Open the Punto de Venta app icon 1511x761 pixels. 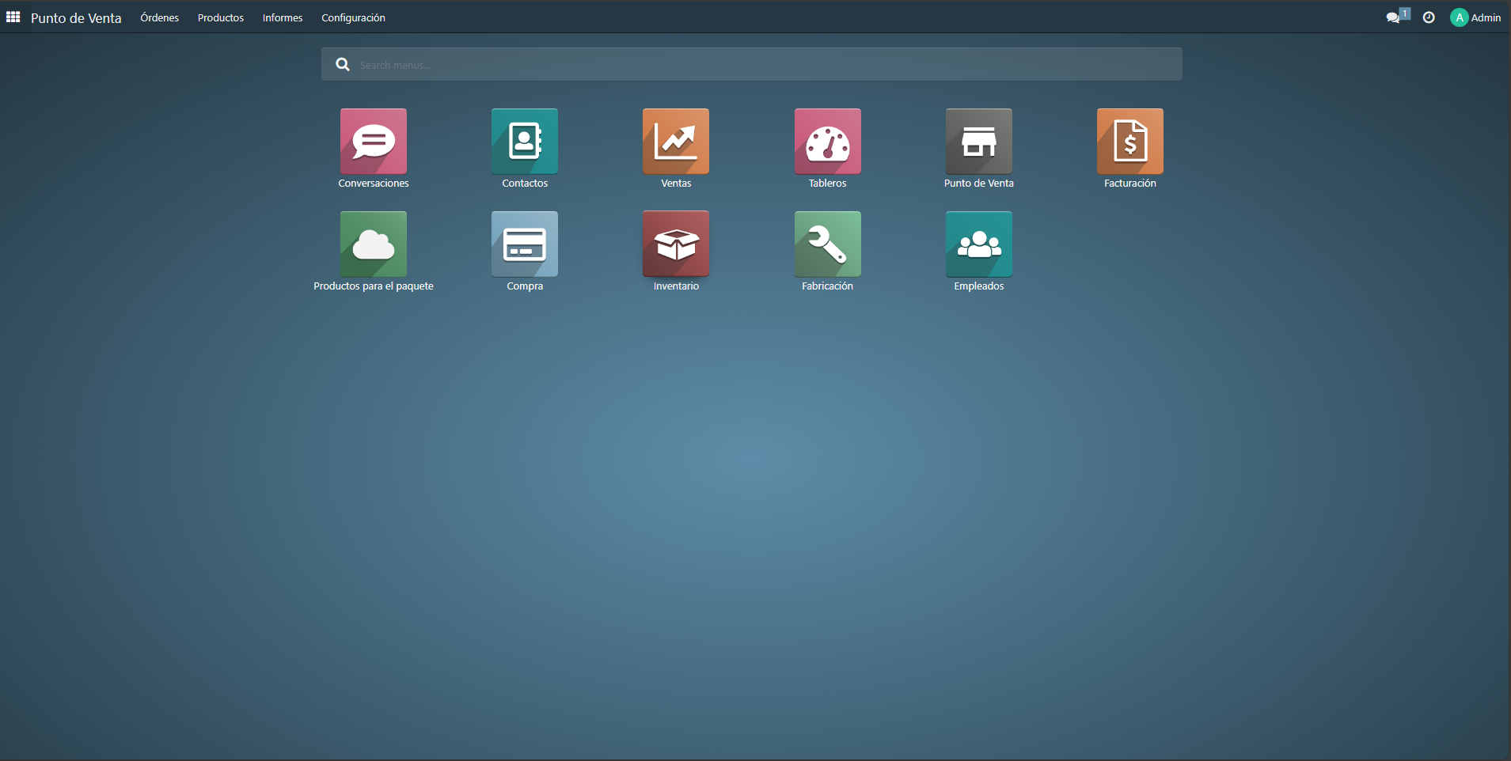pos(978,142)
